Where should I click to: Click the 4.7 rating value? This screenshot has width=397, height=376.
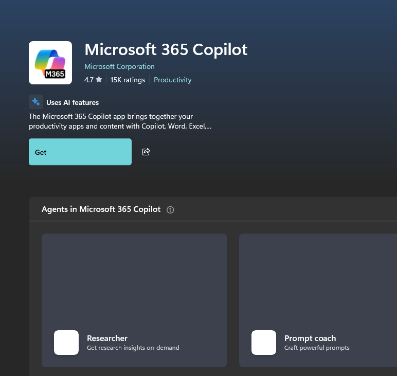click(x=89, y=80)
